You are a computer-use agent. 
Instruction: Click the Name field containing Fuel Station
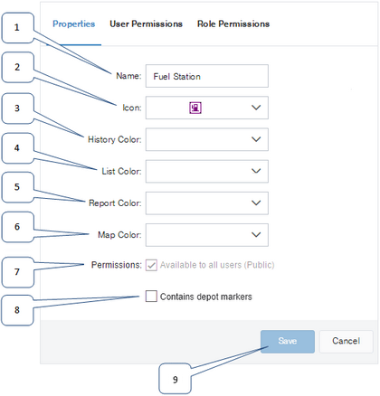click(207, 76)
